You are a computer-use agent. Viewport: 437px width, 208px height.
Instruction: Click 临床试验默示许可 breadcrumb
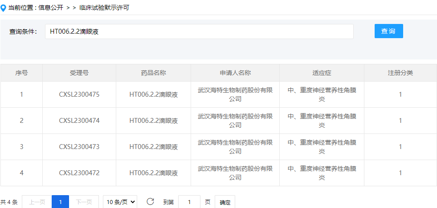point(104,8)
